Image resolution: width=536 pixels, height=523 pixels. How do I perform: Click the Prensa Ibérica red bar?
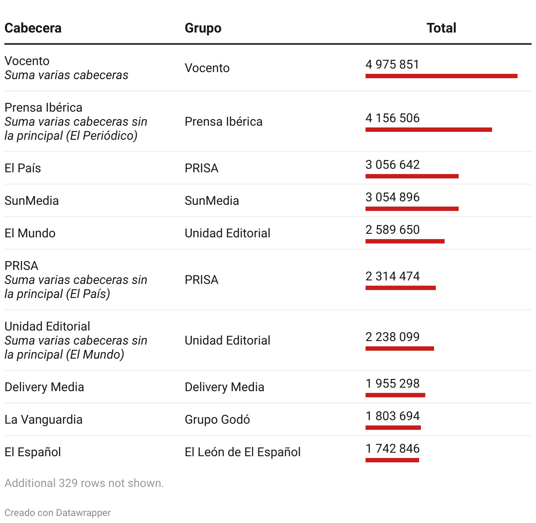[x=428, y=130]
